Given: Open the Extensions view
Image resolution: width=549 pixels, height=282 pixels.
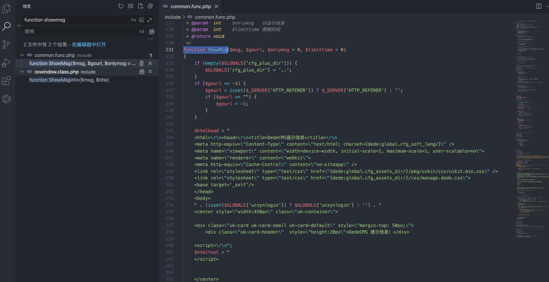Looking at the screenshot, I should click(6, 80).
